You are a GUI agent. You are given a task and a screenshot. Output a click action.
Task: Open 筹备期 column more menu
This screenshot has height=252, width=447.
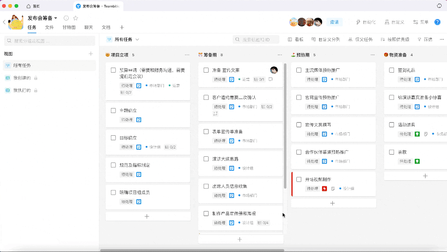pyautogui.click(x=280, y=55)
